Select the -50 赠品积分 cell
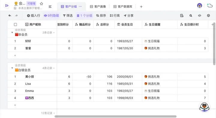Screen dimensions: 216x118 coord(83,77)
